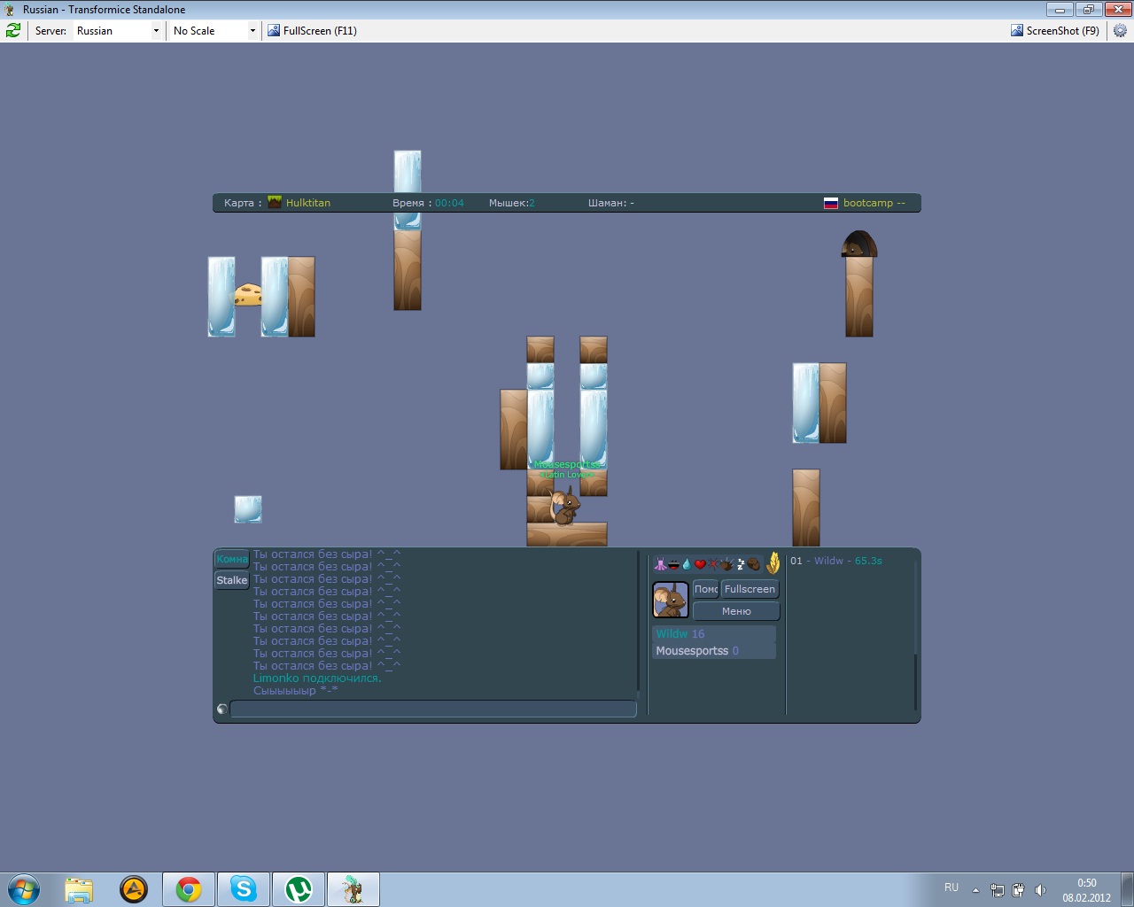Click the Шаман label in the status bar
The height and width of the screenshot is (907, 1134).
coord(611,203)
